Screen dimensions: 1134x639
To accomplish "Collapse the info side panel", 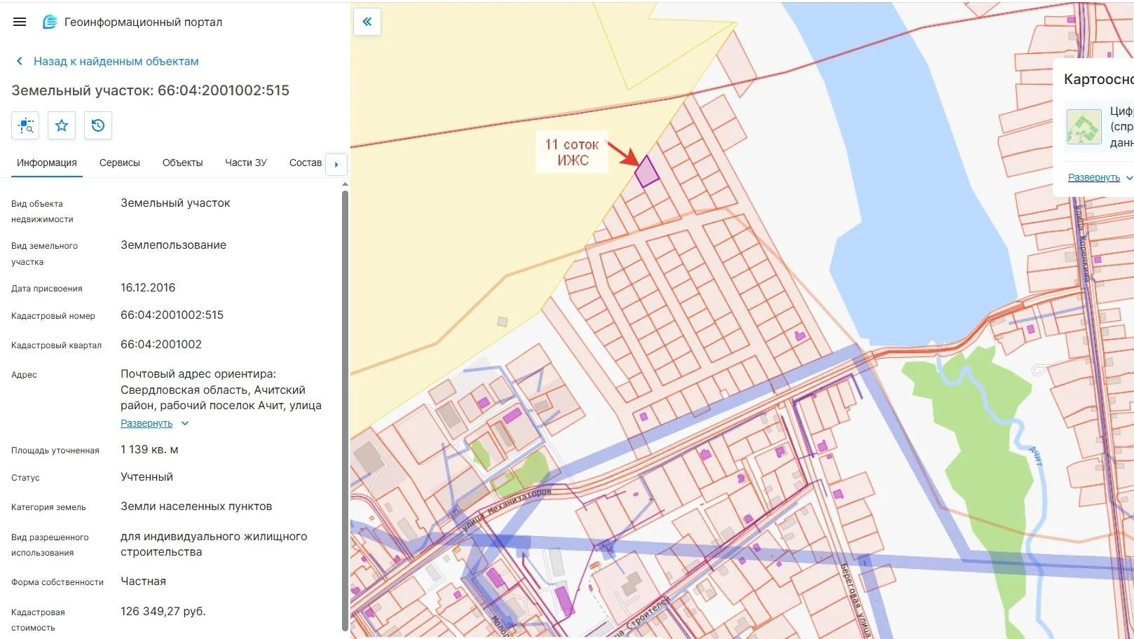I will [x=367, y=22].
